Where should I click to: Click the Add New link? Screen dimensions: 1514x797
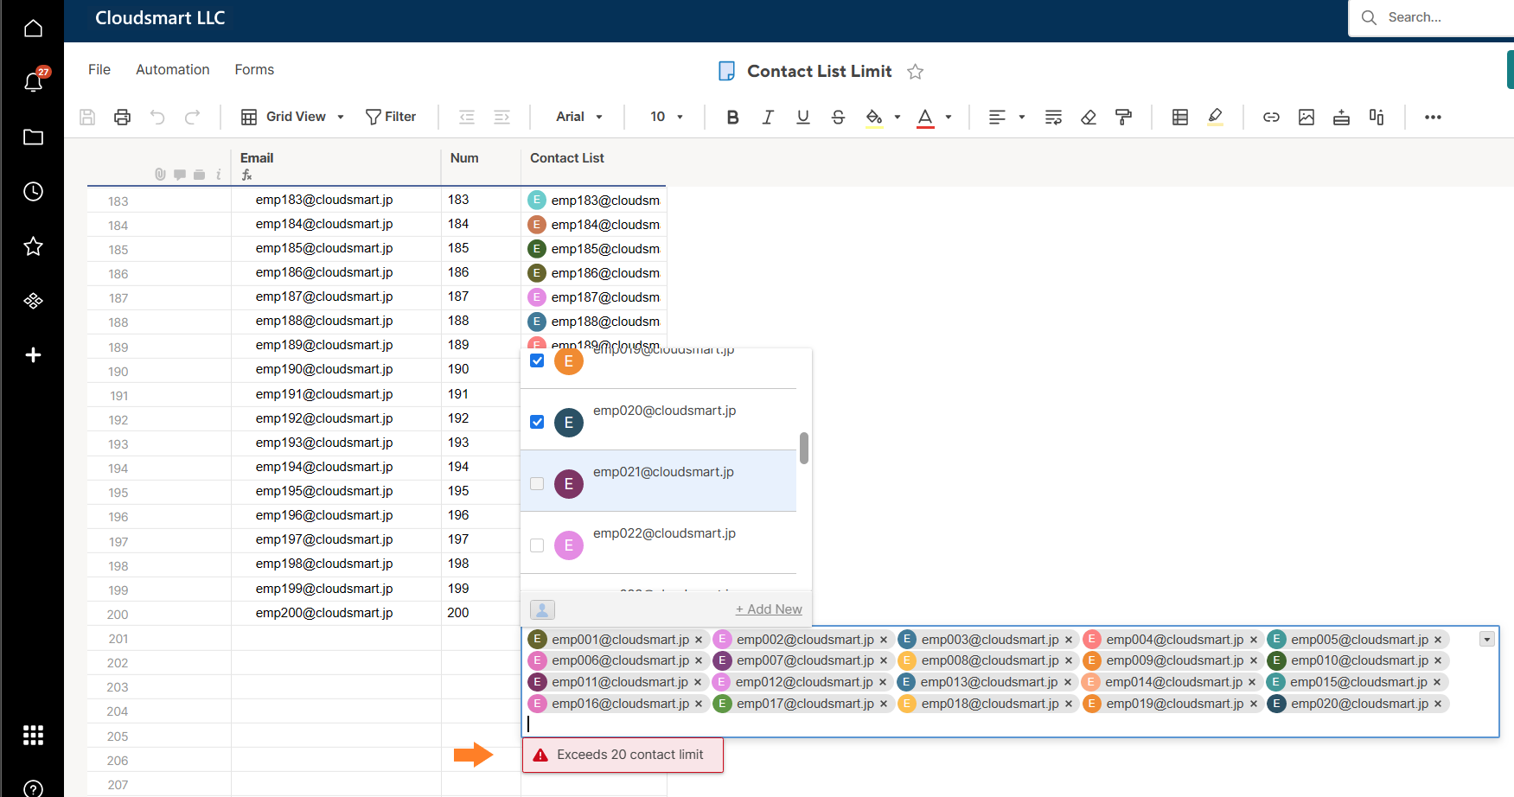click(x=768, y=609)
